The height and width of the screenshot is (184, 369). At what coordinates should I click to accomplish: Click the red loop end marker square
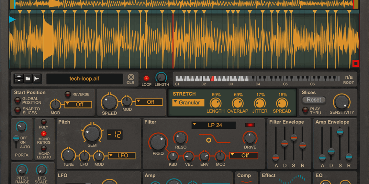(x=355, y=64)
